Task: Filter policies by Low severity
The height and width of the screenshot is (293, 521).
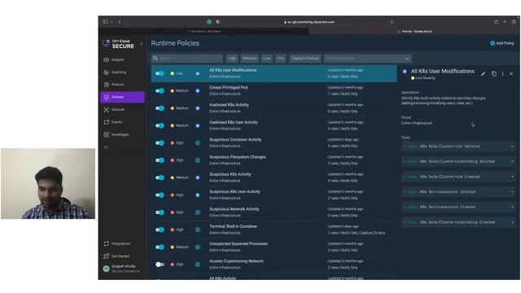Action: 267,58
